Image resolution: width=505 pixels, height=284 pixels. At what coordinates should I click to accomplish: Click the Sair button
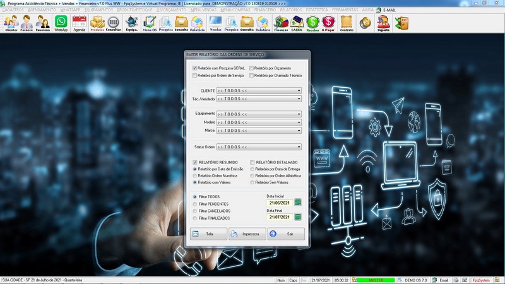coord(286,234)
